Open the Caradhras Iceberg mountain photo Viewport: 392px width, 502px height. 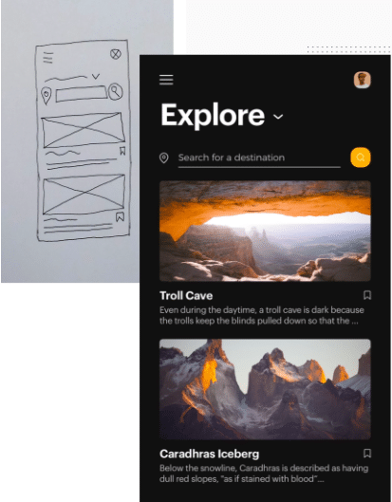click(x=265, y=389)
